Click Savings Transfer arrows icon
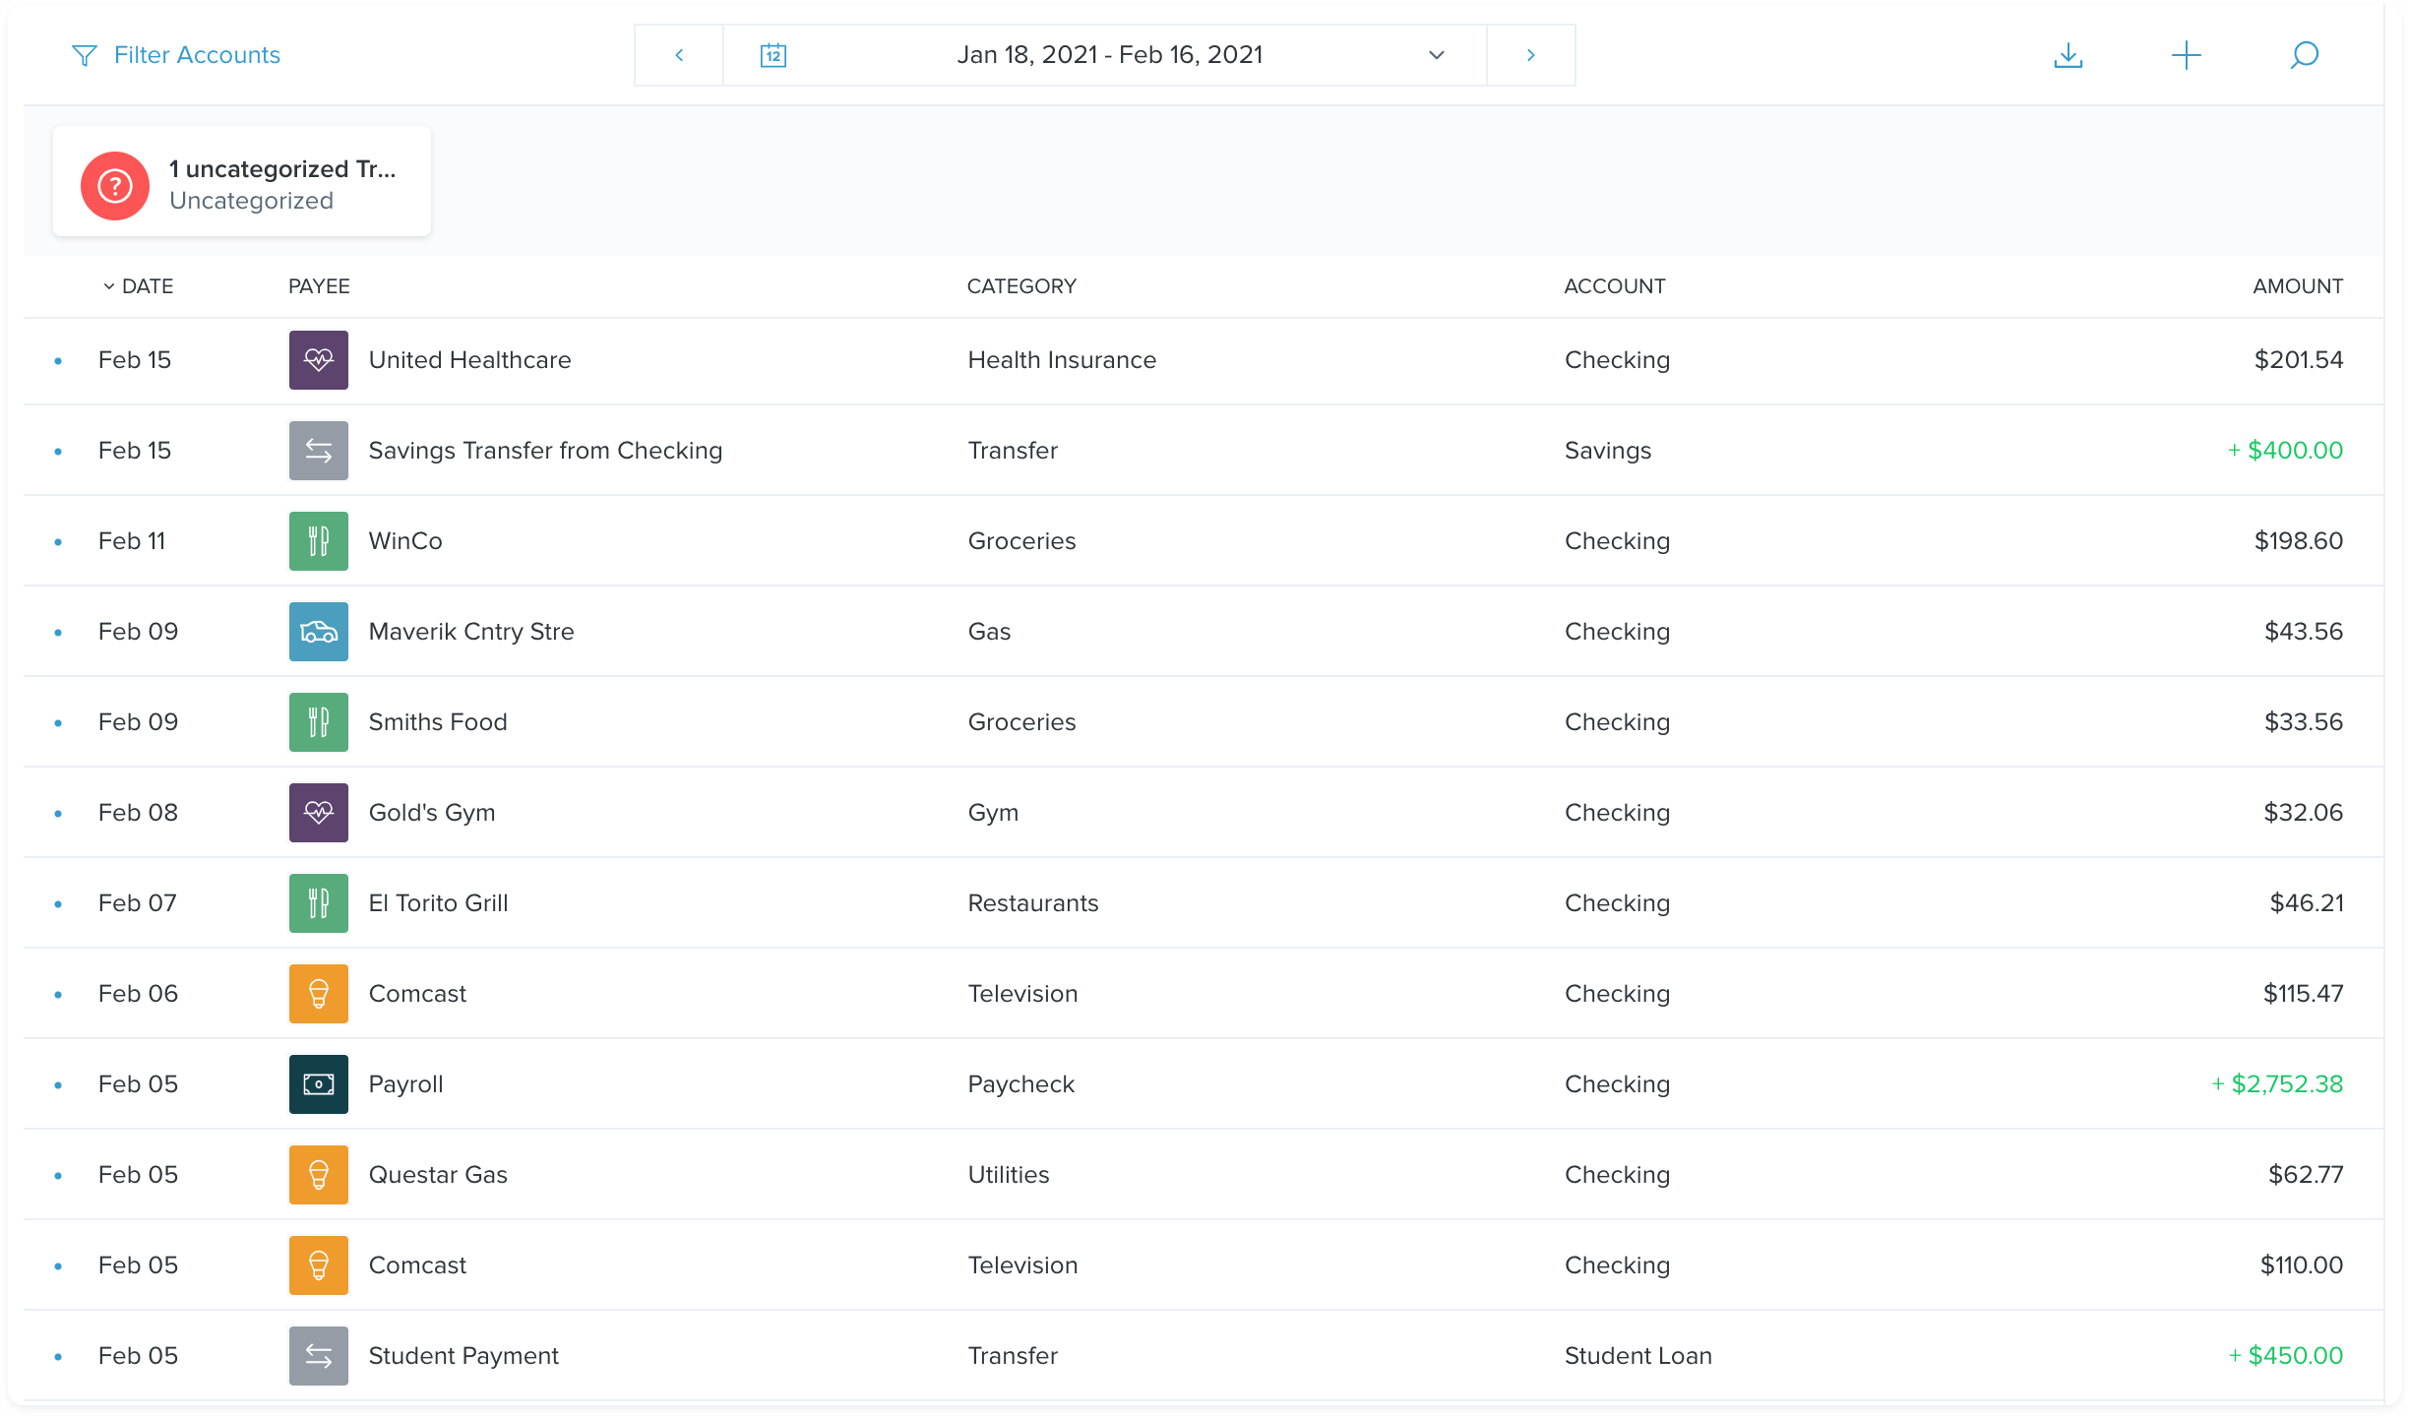Image resolution: width=2409 pixels, height=1417 pixels. coord(318,451)
